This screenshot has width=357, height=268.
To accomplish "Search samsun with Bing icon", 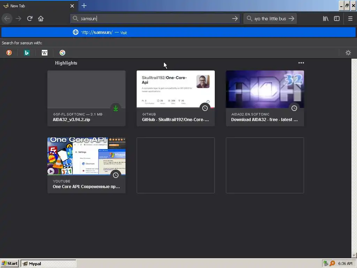I will click(27, 53).
